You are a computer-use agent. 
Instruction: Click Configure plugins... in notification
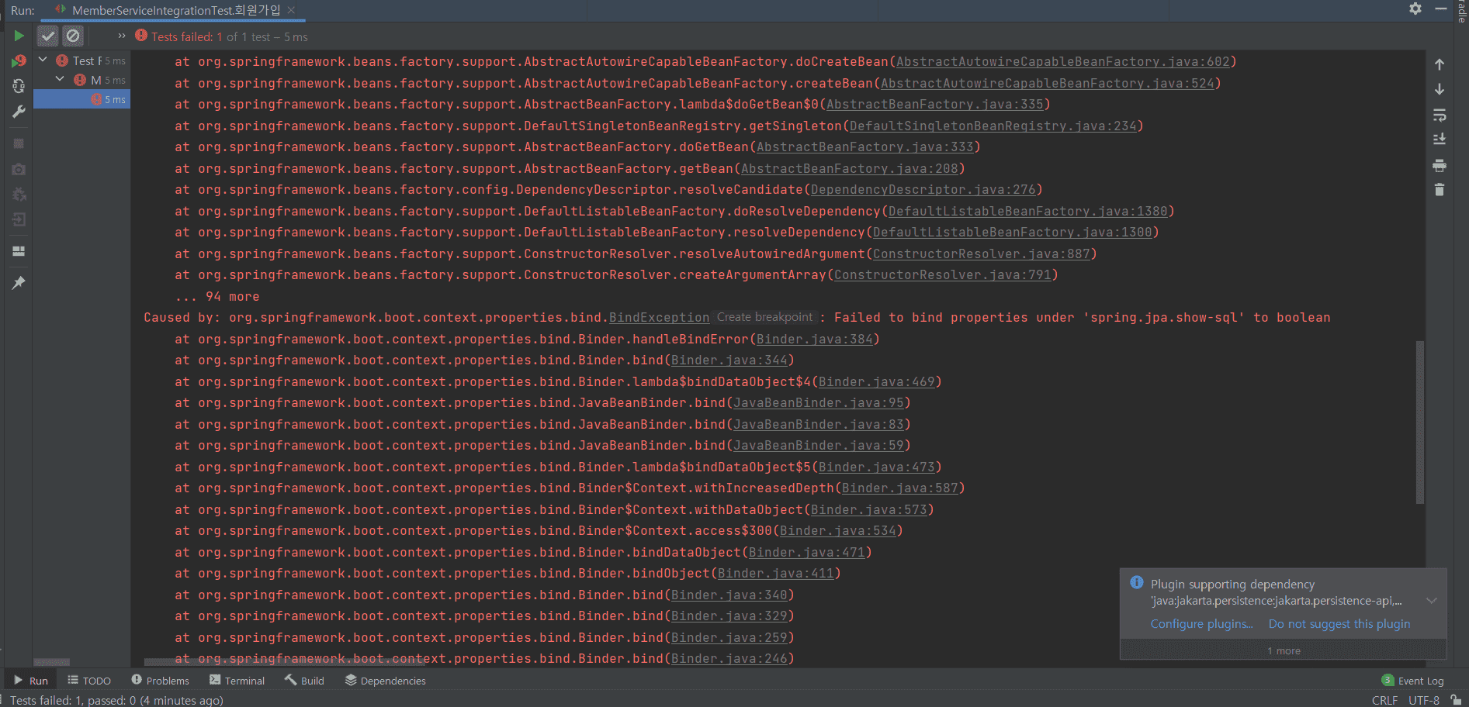click(x=1201, y=624)
